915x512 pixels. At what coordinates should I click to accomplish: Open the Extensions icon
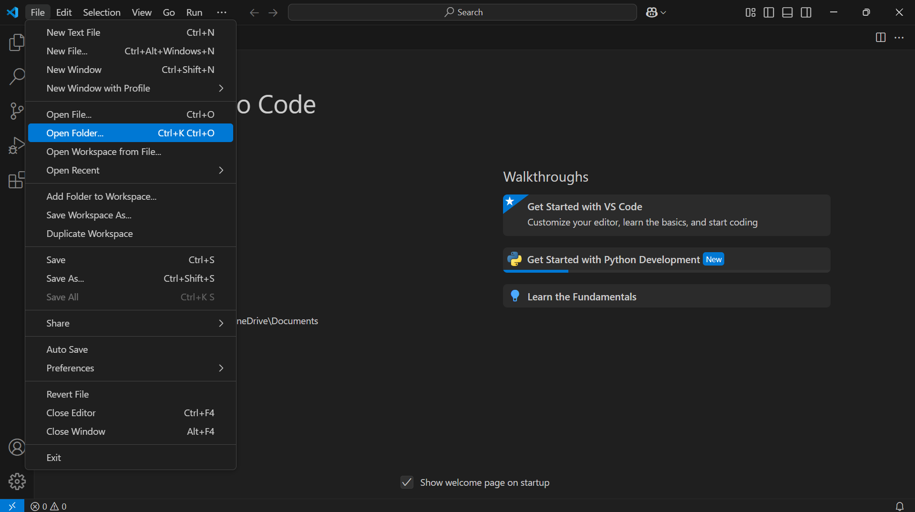(x=17, y=180)
